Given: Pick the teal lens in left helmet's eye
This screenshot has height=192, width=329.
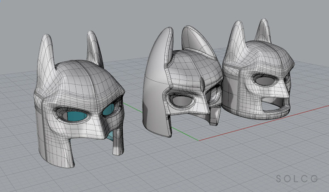Looking at the screenshot, I should point(77,116).
